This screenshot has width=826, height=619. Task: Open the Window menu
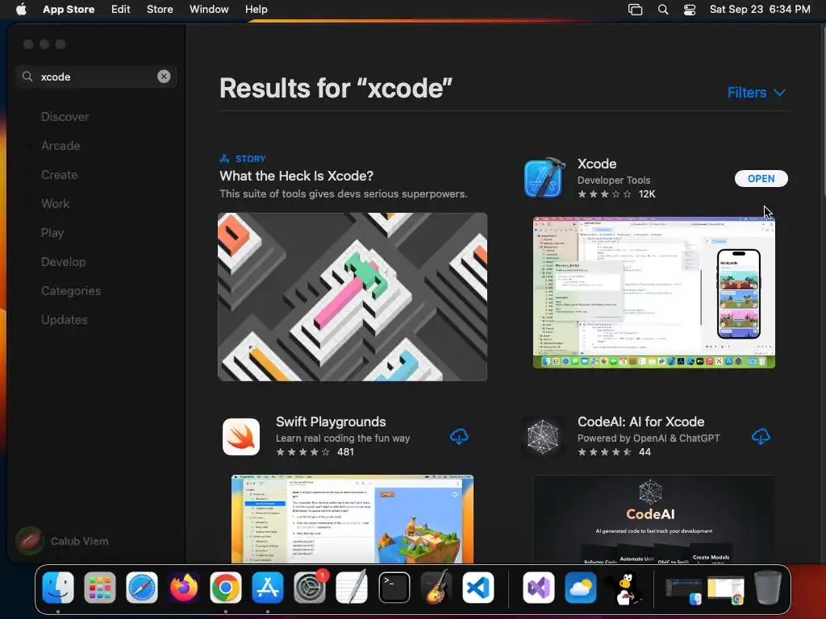[209, 9]
